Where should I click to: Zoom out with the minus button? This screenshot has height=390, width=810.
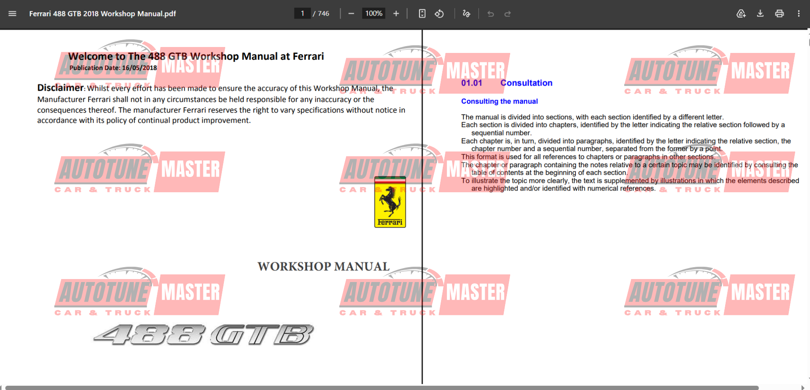point(351,14)
